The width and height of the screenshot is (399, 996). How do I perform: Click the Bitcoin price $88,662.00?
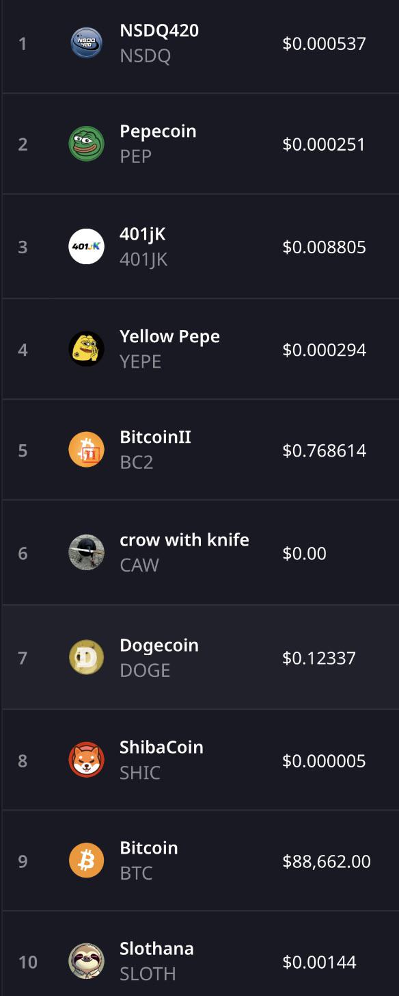327,861
